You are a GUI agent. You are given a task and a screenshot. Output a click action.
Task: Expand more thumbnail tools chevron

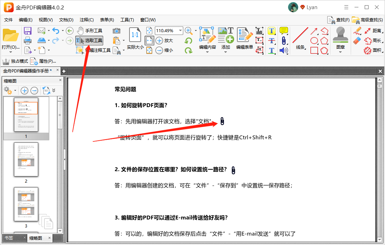click(54, 91)
